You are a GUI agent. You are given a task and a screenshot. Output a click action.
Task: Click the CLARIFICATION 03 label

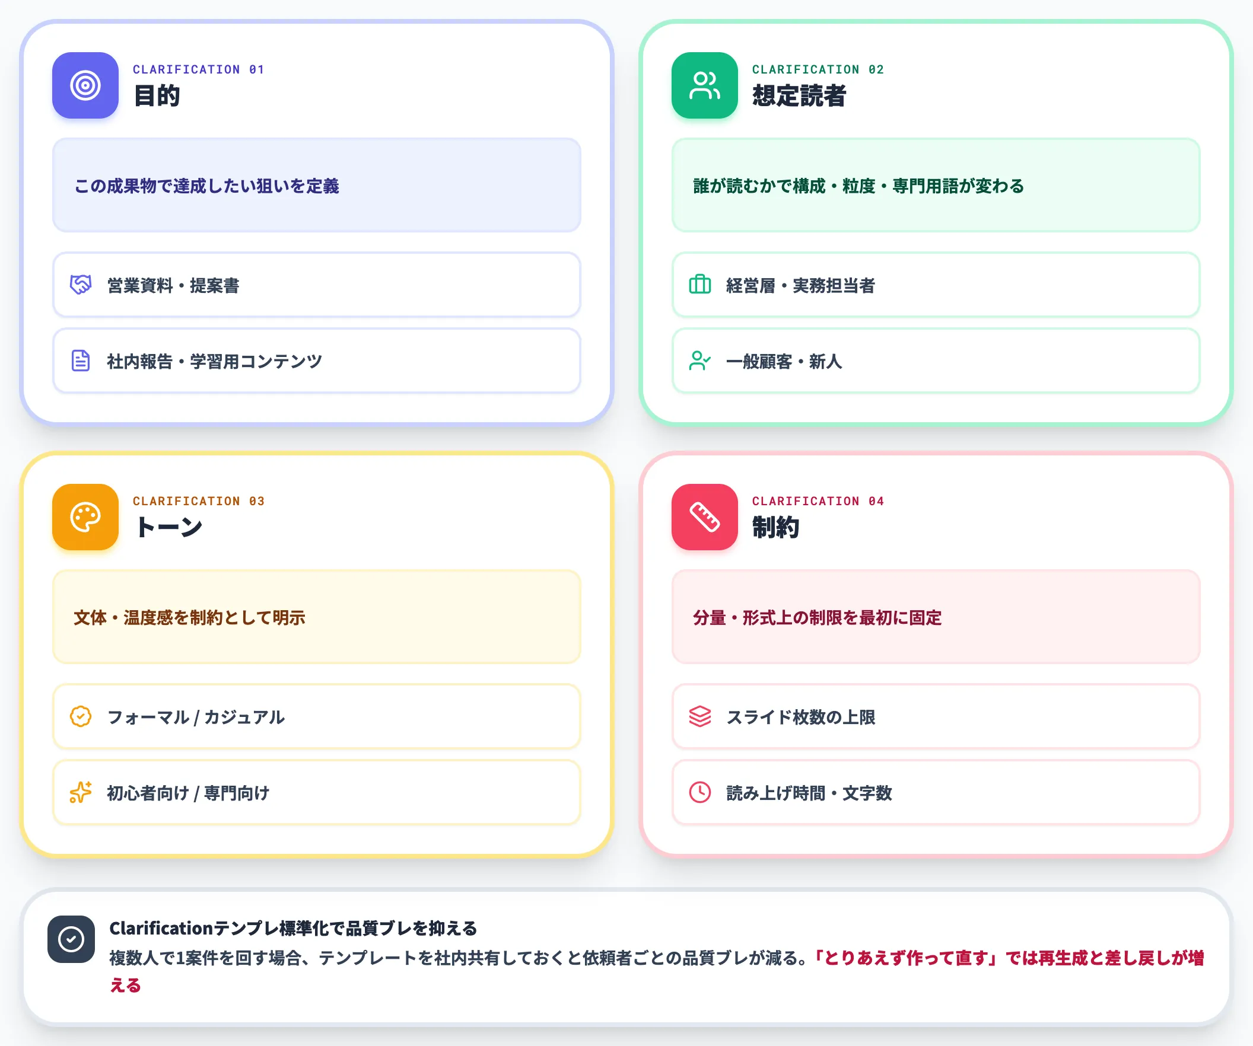tap(199, 502)
